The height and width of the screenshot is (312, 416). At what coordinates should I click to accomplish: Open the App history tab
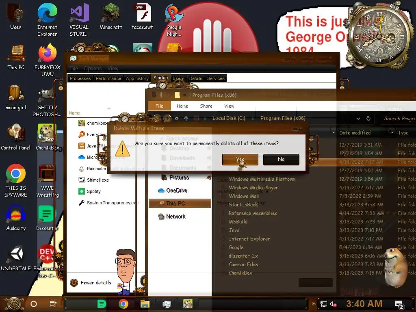point(137,78)
